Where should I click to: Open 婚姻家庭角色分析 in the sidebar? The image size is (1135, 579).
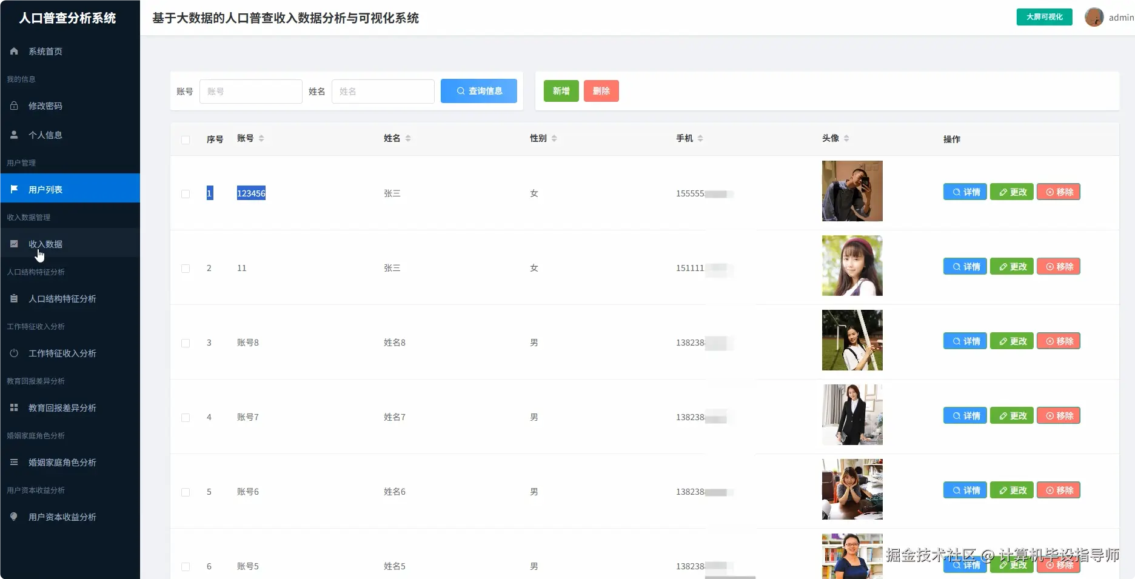[70, 463]
